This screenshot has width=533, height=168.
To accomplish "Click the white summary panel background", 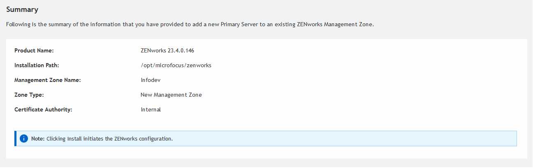I will [329, 82].
